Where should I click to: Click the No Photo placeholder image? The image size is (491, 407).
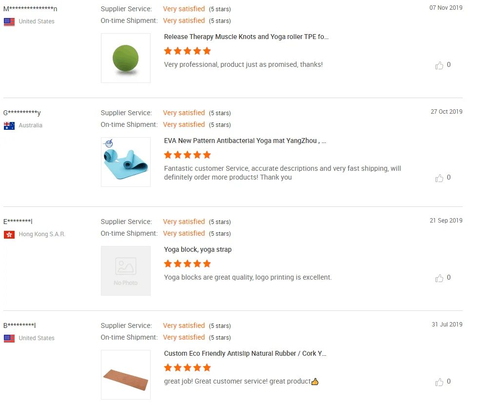[126, 271]
